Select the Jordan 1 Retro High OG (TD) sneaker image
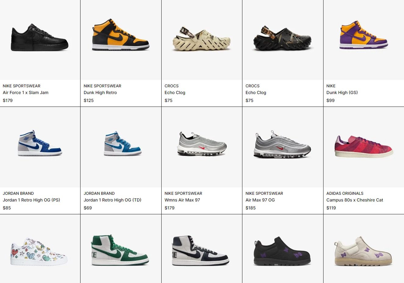Image resolution: width=404 pixels, height=283 pixels. [123, 144]
